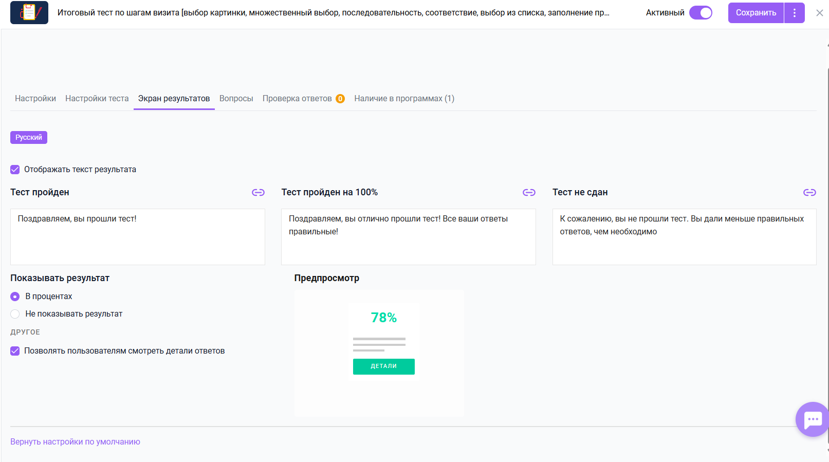Screen dimensions: 829x462
Task: Uncheck "Отображать текст результата" checkbox
Action: pos(15,170)
